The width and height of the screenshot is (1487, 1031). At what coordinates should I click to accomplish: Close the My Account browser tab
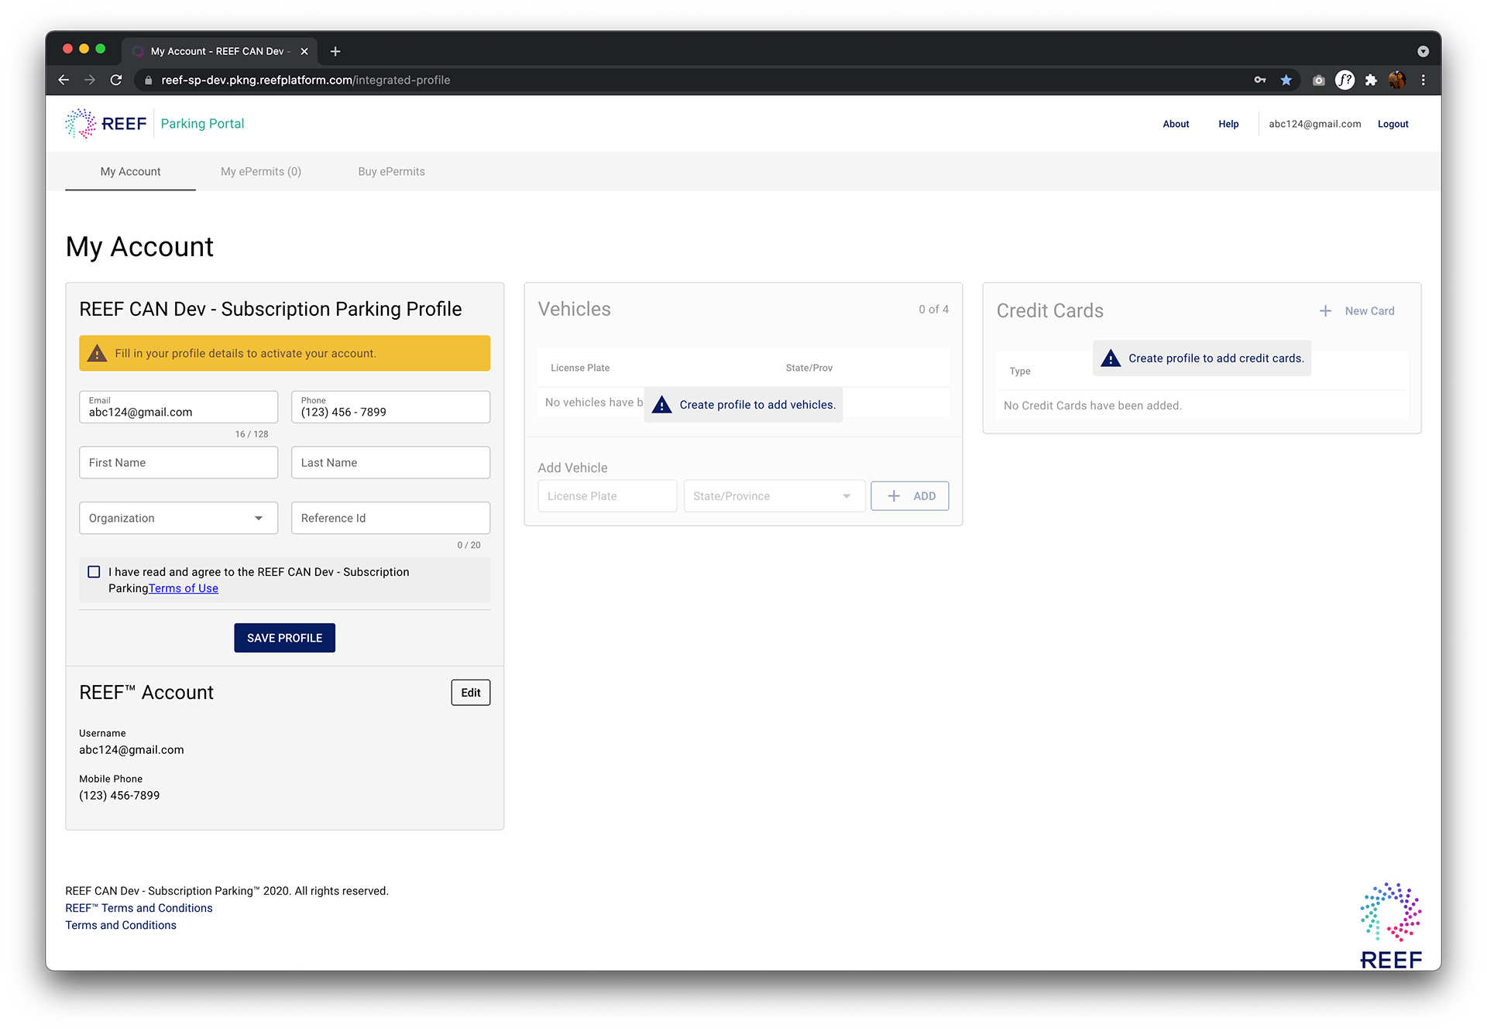[x=304, y=51]
